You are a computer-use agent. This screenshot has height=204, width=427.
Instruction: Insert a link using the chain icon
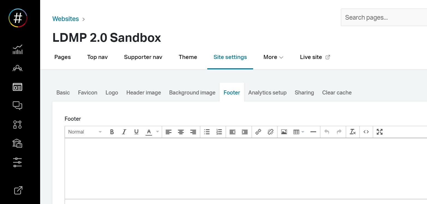coord(258,132)
